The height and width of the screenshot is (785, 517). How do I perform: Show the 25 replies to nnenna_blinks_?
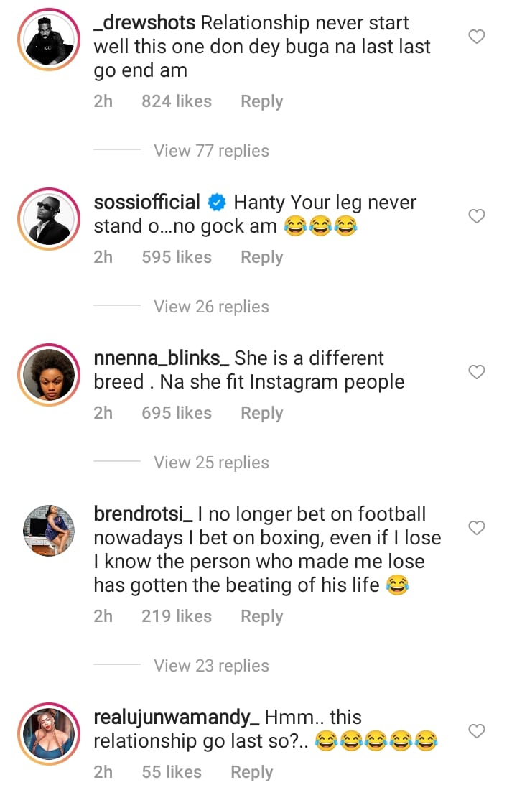tap(211, 463)
